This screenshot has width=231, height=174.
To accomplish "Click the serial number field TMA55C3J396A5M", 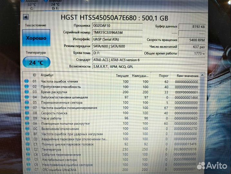I will 117,33.
